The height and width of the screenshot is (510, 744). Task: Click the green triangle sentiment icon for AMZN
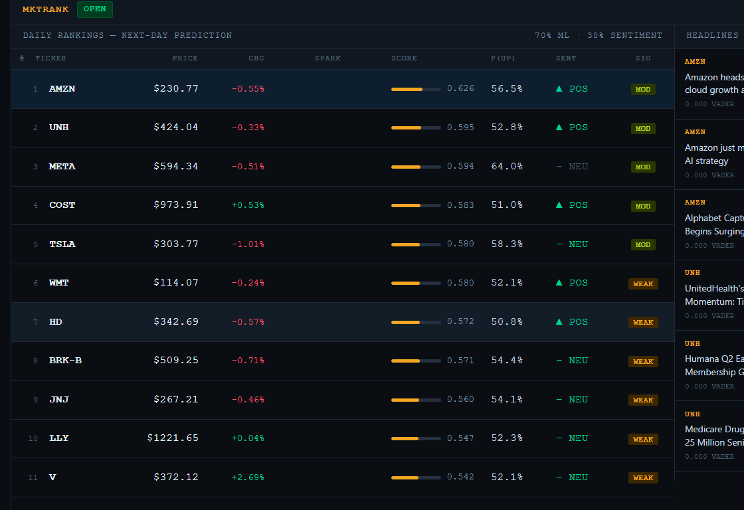(559, 89)
